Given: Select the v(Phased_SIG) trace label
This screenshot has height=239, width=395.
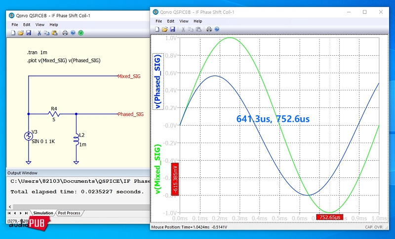Looking at the screenshot, I should (x=158, y=82).
